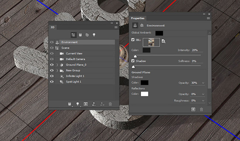240x141 pixels.
Task: Filter 3D panel by meshes
Action: [80, 35]
